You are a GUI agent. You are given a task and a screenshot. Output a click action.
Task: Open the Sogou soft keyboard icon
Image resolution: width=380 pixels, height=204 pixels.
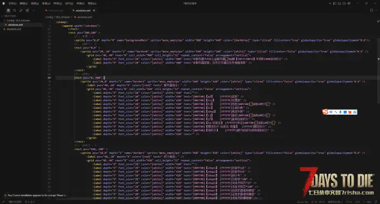[345, 112]
